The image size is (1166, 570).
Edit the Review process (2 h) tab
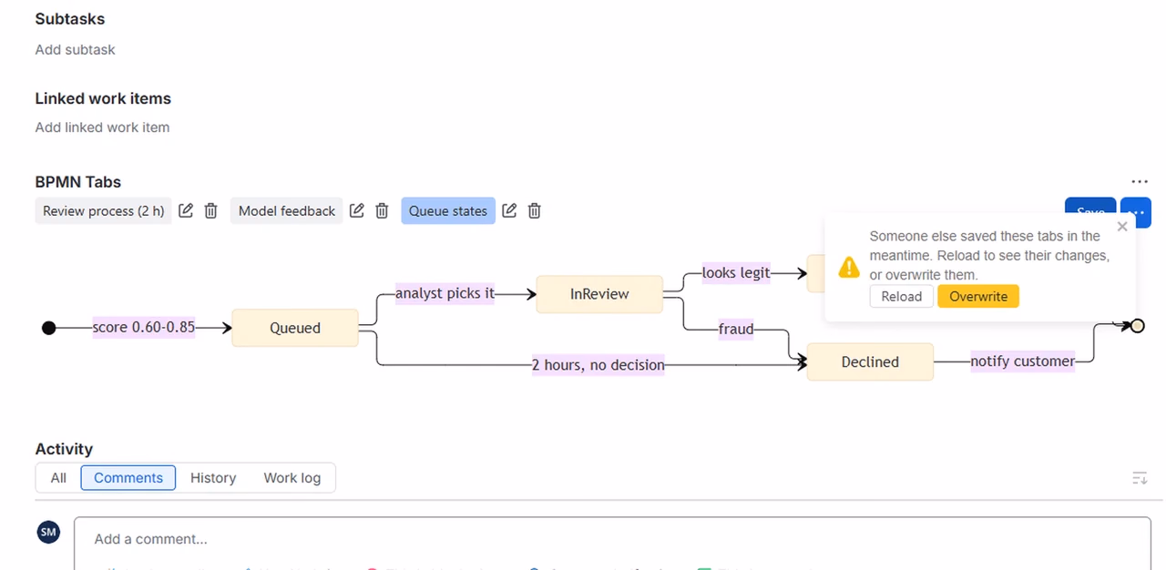pos(186,210)
